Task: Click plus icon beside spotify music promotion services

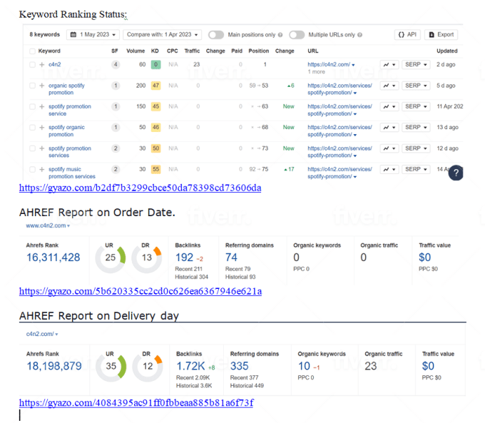Action: point(42,169)
